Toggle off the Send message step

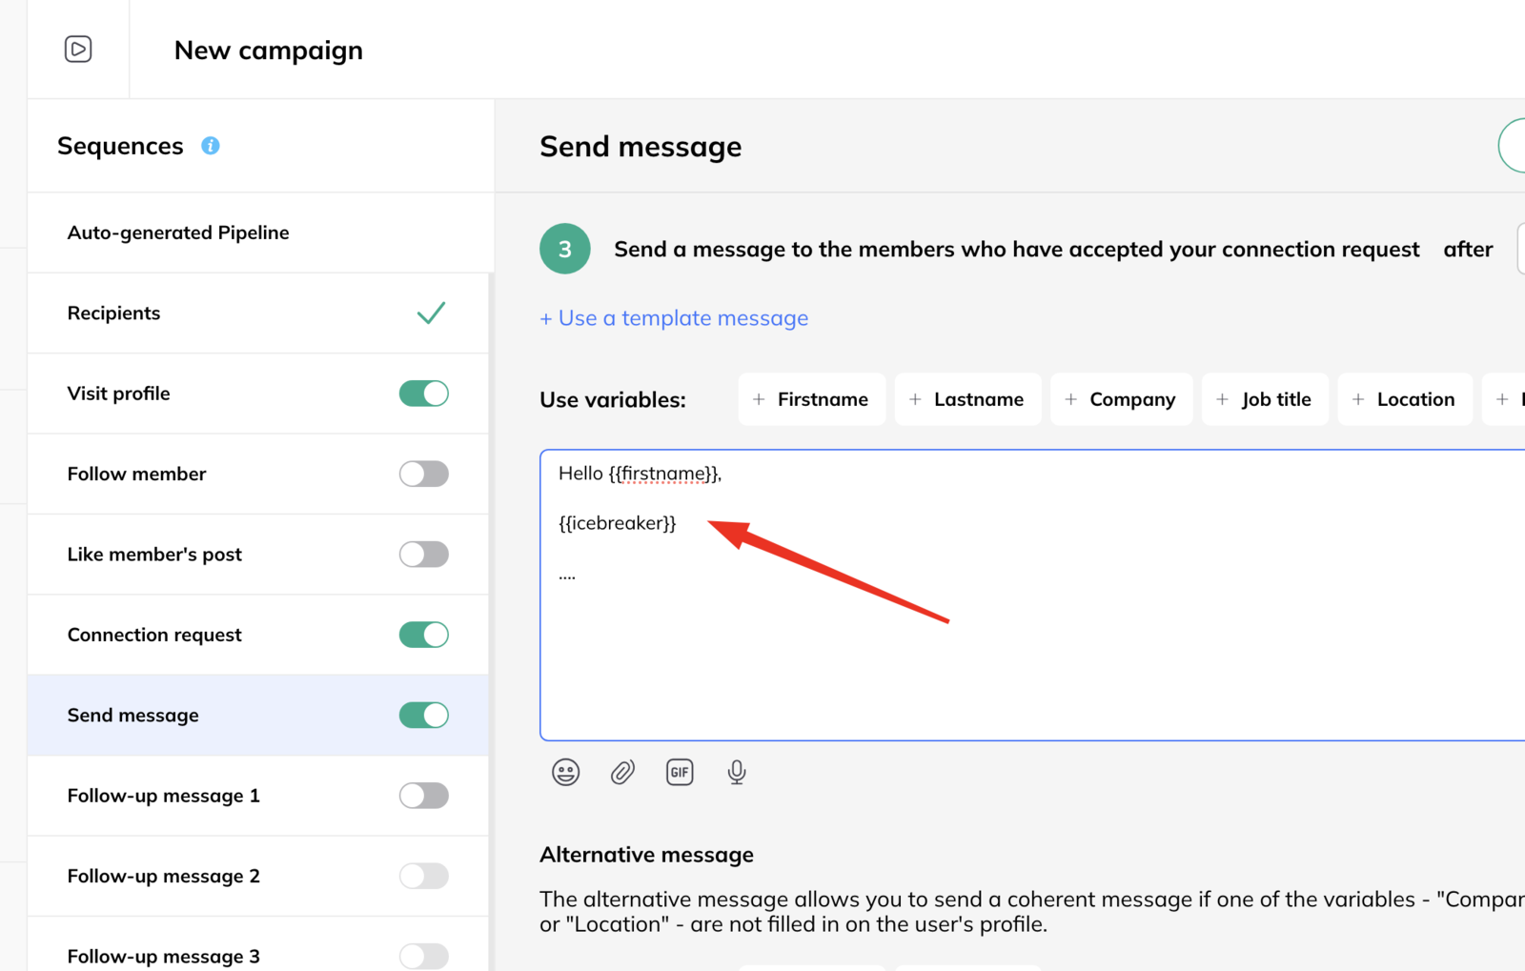[424, 715]
